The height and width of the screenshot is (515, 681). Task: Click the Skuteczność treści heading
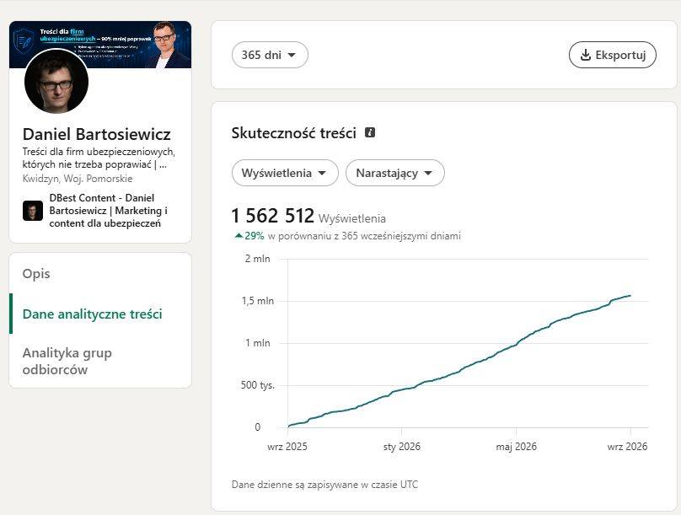click(x=293, y=133)
